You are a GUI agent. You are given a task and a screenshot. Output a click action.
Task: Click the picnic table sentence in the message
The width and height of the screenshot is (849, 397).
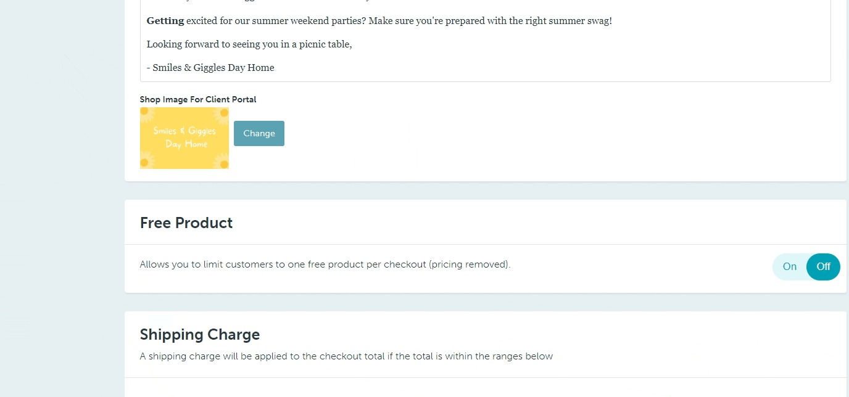pyautogui.click(x=249, y=44)
